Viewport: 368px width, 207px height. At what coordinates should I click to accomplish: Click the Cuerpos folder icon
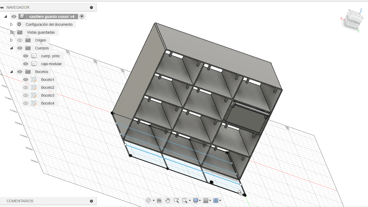pyautogui.click(x=28, y=48)
